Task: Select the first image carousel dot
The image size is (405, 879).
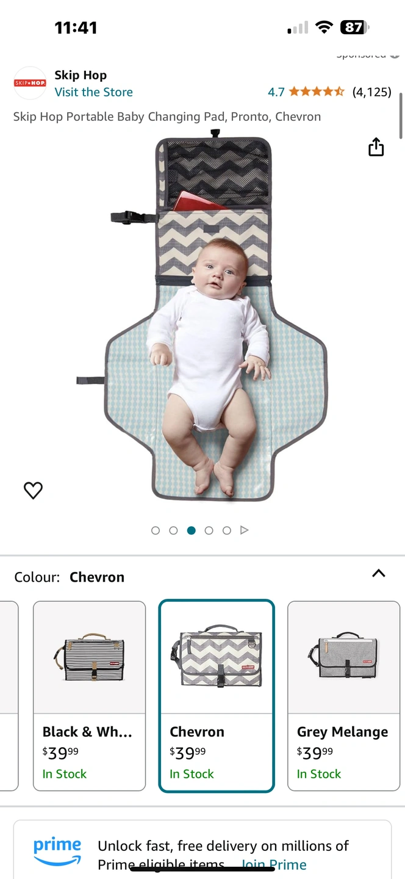Action: pyautogui.click(x=156, y=530)
